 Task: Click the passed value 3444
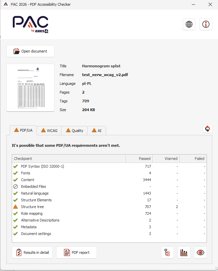pyautogui.click(x=147, y=180)
